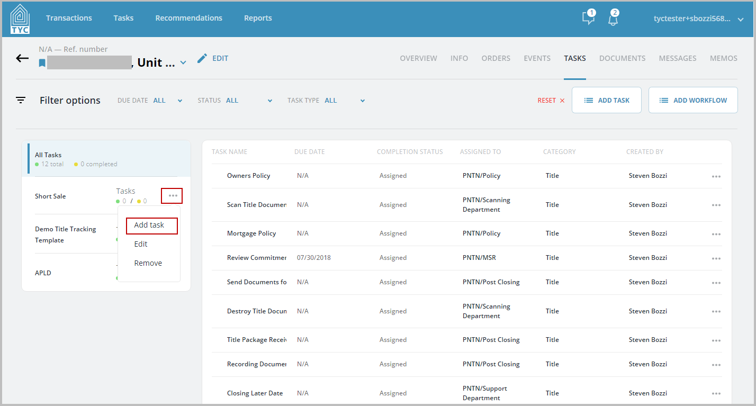Click the Short Sale workflow three-dots button
Viewport: 756px width, 406px height.
point(172,196)
